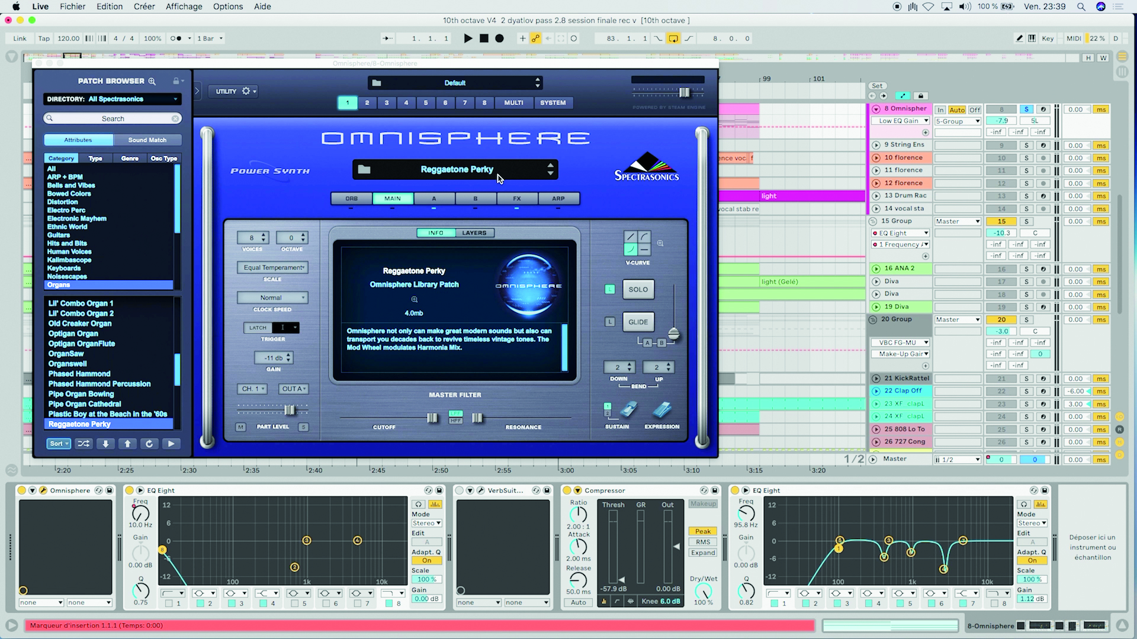Switch to the ARP tab in Omnisphere
Image resolution: width=1137 pixels, height=639 pixels.
(x=558, y=199)
